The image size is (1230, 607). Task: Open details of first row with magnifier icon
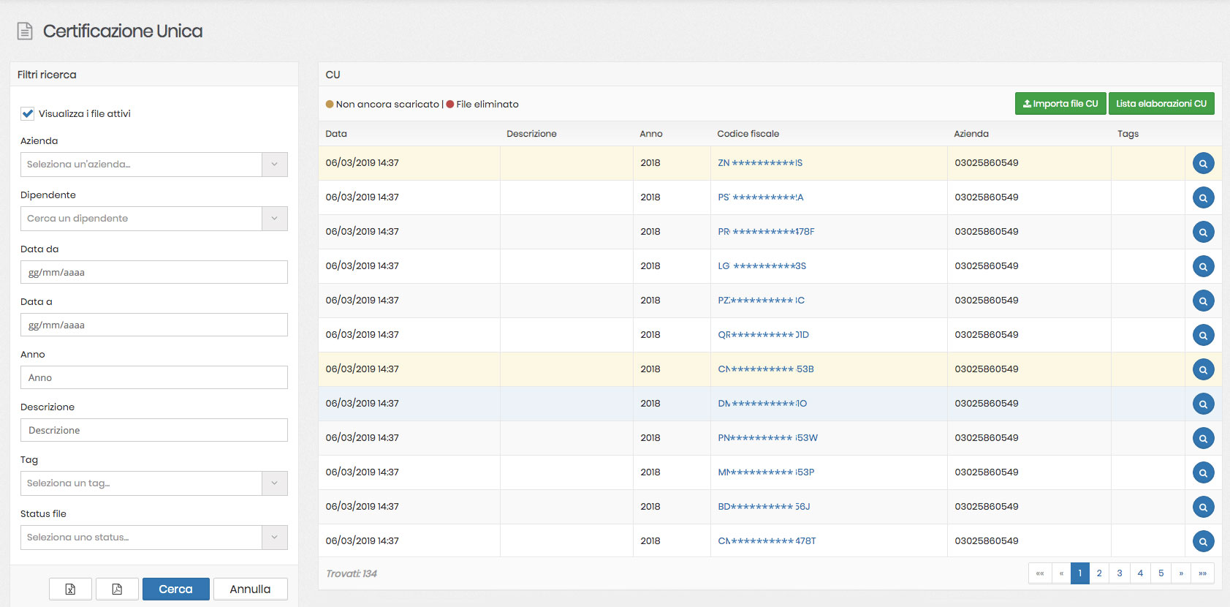[x=1202, y=163]
